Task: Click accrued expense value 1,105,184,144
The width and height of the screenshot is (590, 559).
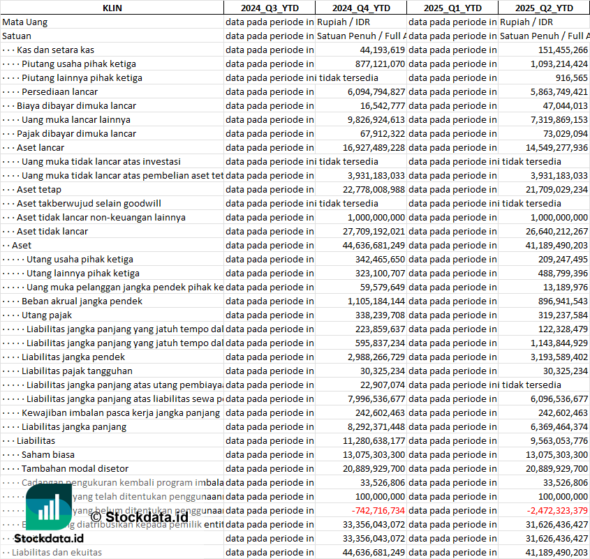Action: (376, 301)
